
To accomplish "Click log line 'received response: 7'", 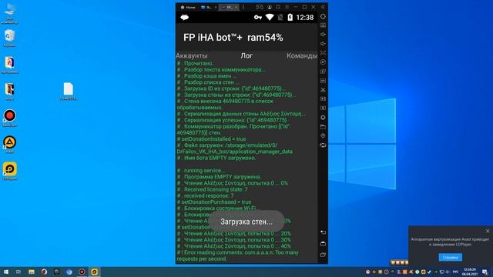I will pyautogui.click(x=206, y=195).
